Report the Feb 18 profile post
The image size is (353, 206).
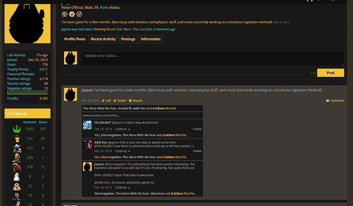click(136, 101)
